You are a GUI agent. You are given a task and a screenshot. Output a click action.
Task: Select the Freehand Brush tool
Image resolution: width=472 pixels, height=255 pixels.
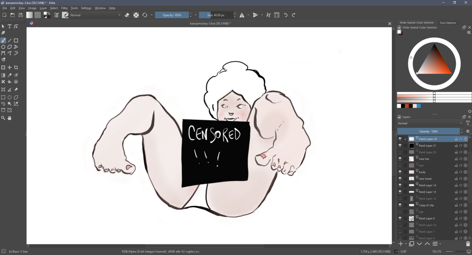pyautogui.click(x=3, y=40)
